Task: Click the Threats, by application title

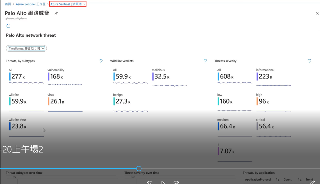Action: coord(258,173)
